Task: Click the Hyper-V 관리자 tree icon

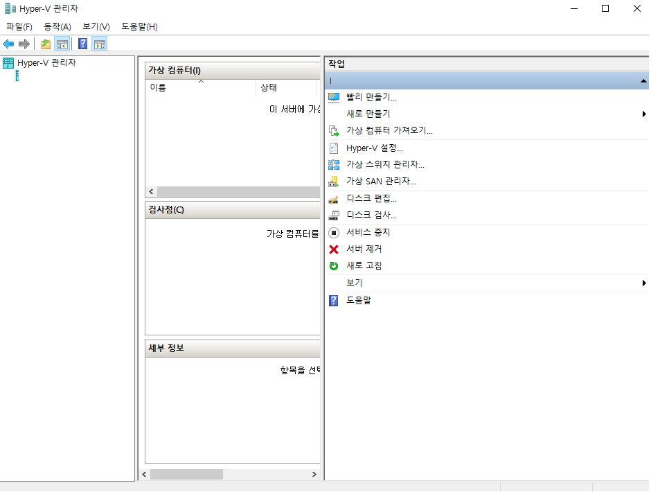Action: (8, 63)
